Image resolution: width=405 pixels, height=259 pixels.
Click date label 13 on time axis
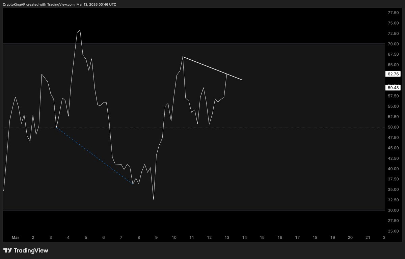(x=227, y=238)
